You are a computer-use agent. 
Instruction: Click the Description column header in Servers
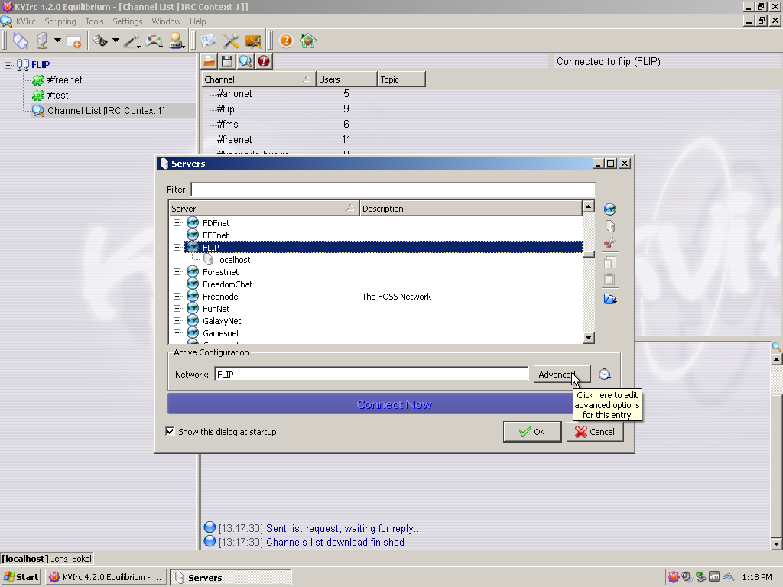coord(471,209)
